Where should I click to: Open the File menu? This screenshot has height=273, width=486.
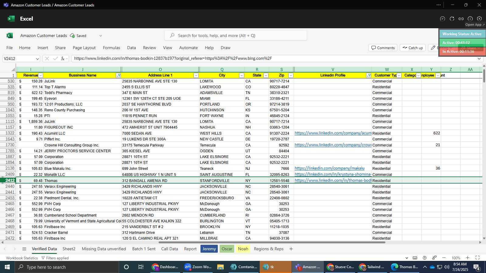(9, 48)
